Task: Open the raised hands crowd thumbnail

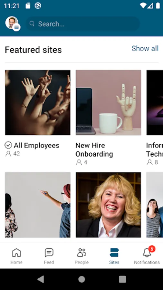Action: pos(38,102)
